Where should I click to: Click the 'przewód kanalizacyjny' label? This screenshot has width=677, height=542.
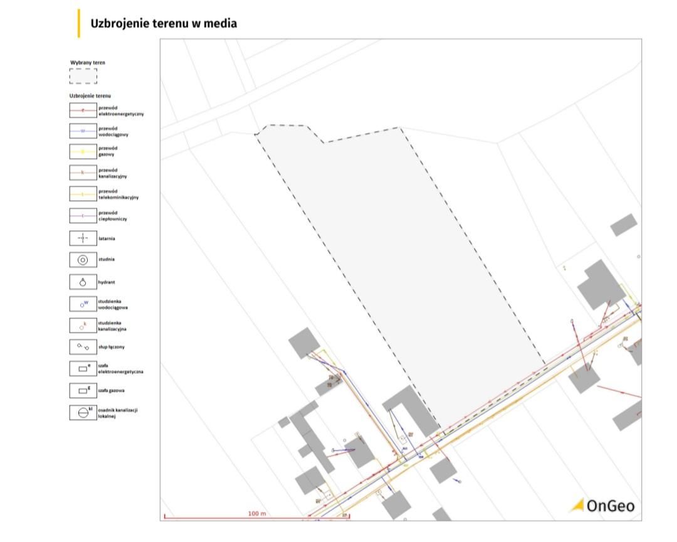click(x=112, y=173)
